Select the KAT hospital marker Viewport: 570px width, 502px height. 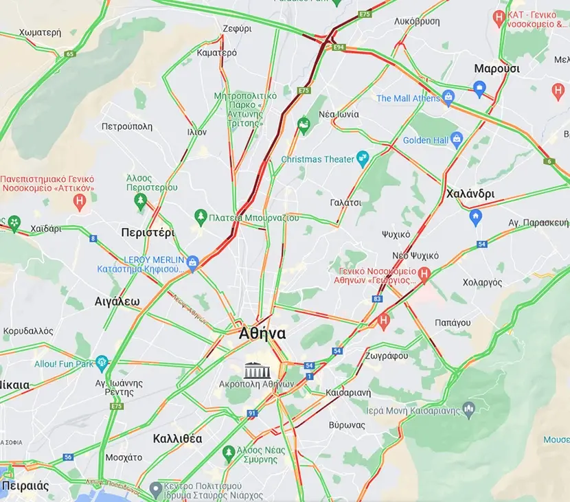[x=499, y=17]
